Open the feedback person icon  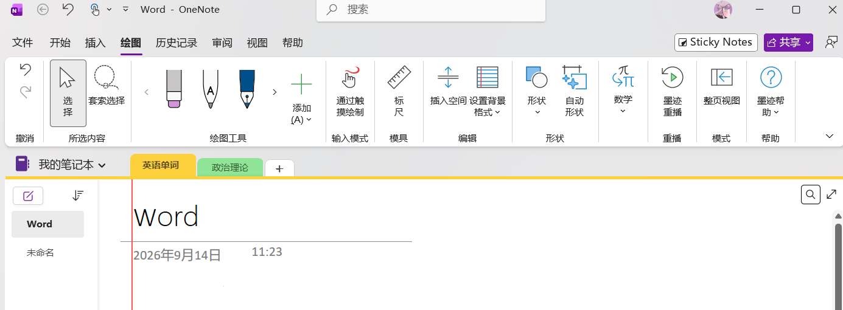click(x=831, y=42)
